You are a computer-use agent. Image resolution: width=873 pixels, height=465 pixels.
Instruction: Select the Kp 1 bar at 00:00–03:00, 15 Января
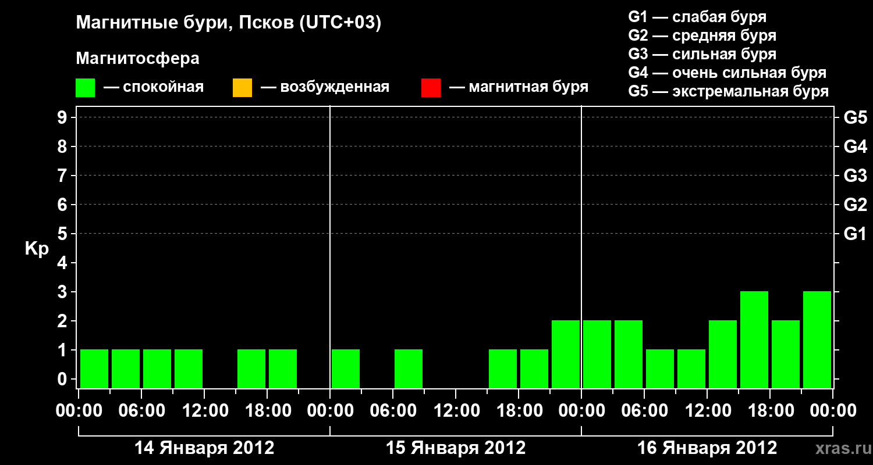pos(346,369)
